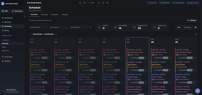The height and width of the screenshot is (95, 202).
Task: Switch to the Settings tab
Action: (65, 15)
